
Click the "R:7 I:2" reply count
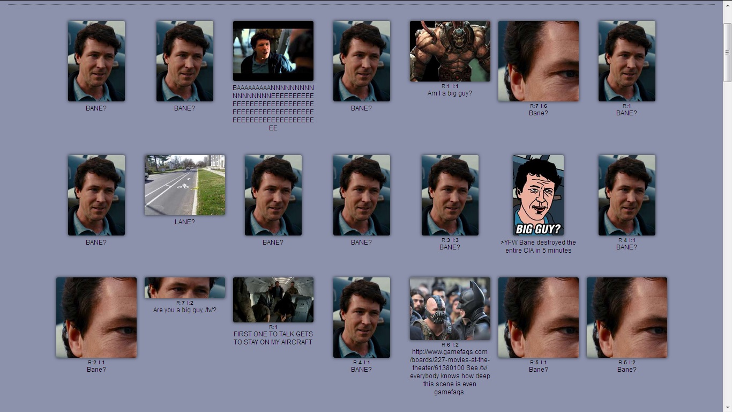coord(185,303)
